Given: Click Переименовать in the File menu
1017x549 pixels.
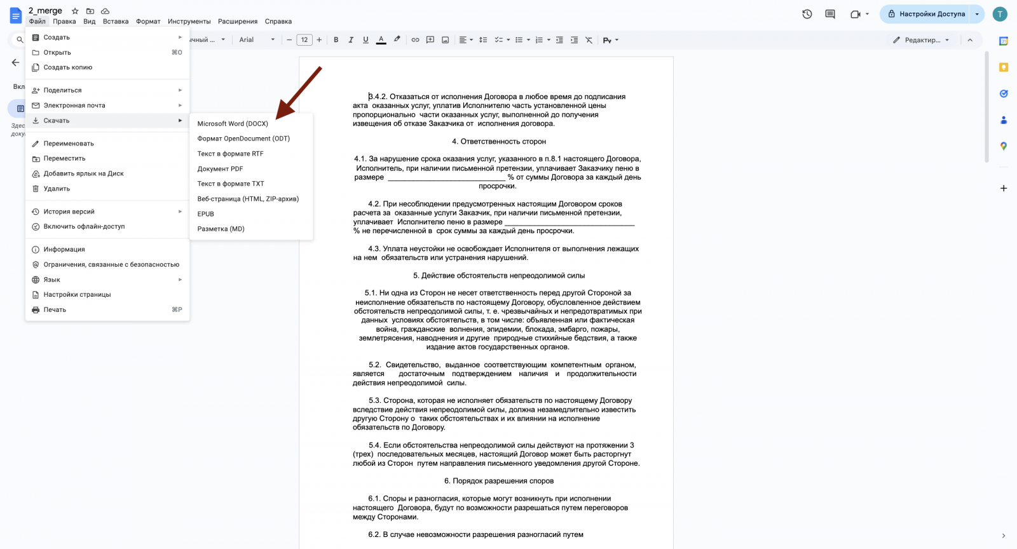Looking at the screenshot, I should [x=107, y=144].
